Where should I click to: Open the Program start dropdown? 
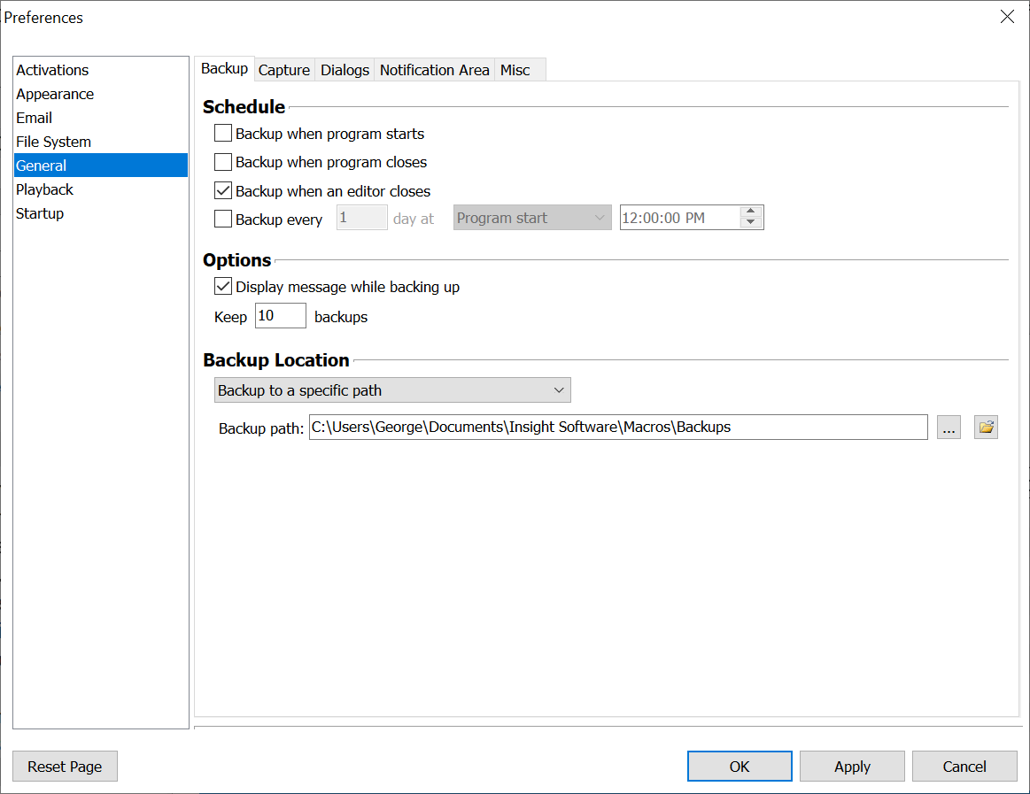[531, 218]
